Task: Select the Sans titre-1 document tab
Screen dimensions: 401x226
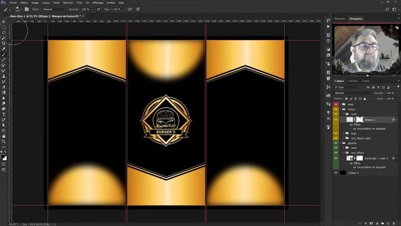Action: (46, 16)
